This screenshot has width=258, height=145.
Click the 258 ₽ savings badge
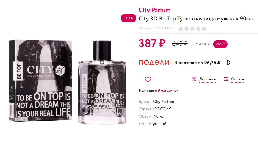[220, 44]
